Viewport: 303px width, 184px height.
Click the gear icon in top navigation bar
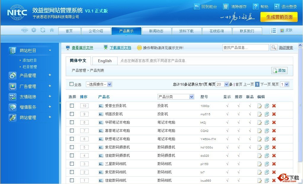click(34, 30)
